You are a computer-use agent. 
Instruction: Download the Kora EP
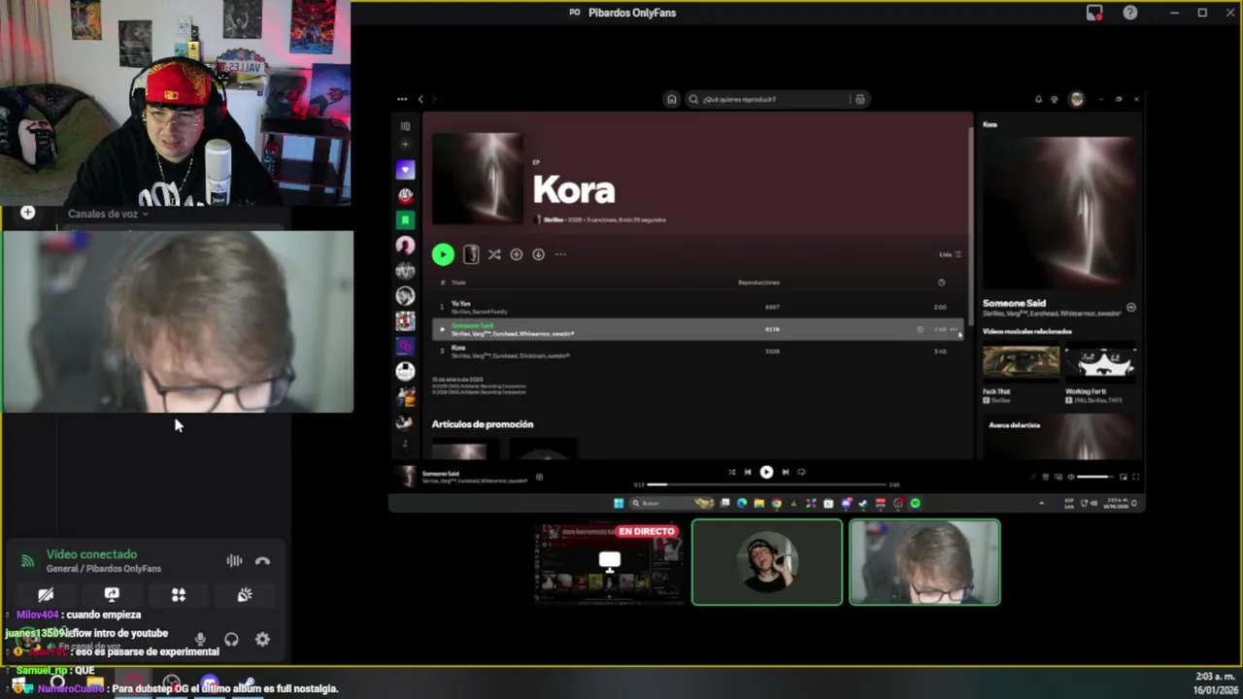point(538,254)
